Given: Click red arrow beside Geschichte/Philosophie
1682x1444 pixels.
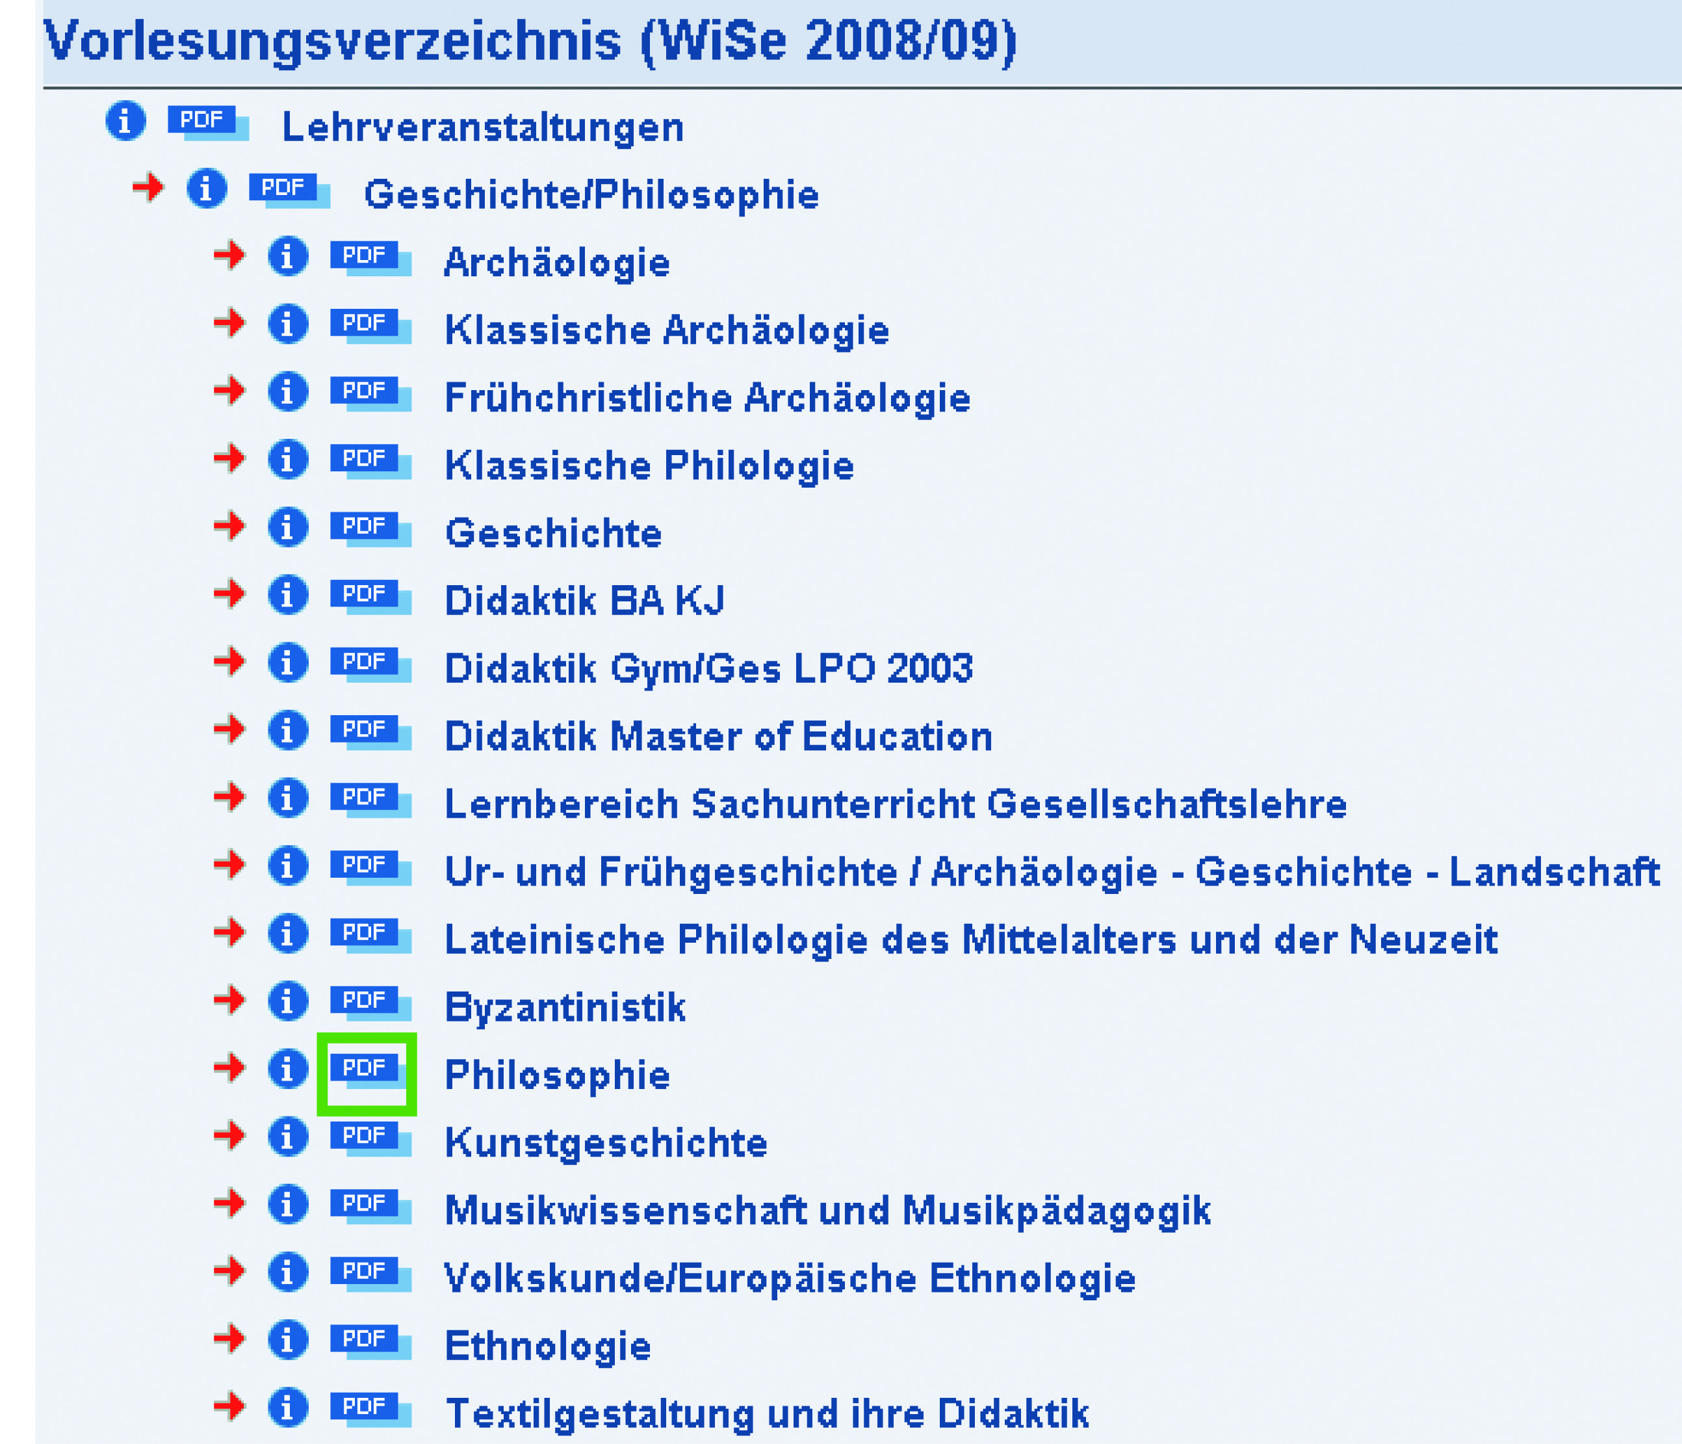Looking at the screenshot, I should (x=148, y=189).
